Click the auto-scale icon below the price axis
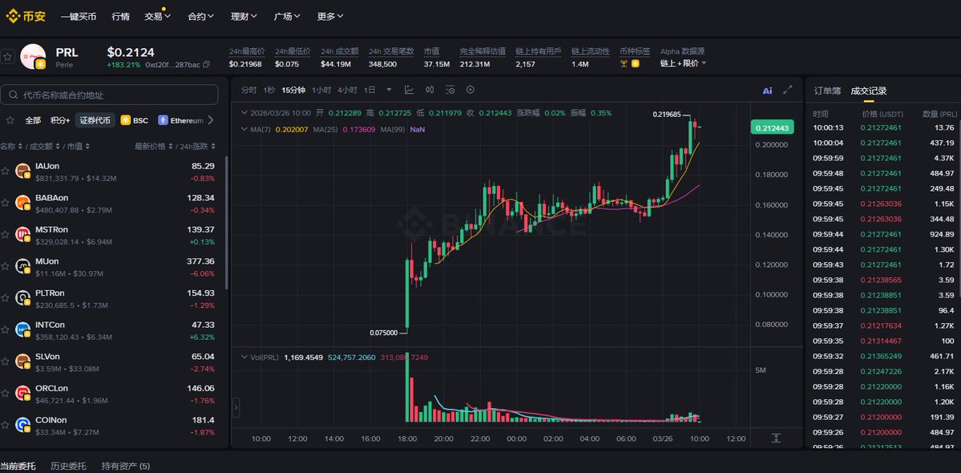The width and height of the screenshot is (961, 473). 775,439
